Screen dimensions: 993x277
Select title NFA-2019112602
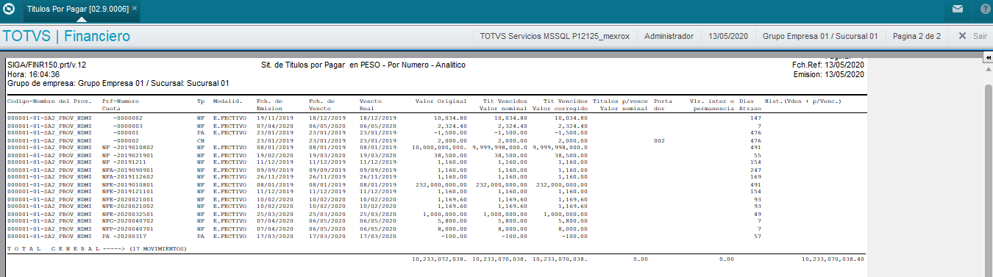127,176
